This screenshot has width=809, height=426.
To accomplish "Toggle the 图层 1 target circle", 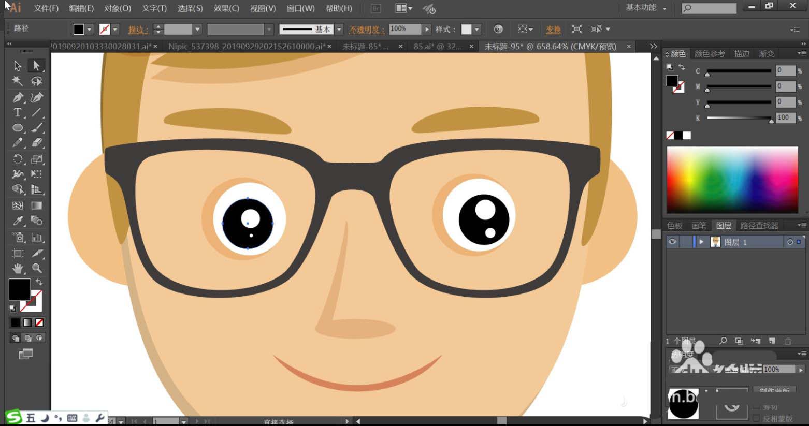I will click(x=790, y=242).
